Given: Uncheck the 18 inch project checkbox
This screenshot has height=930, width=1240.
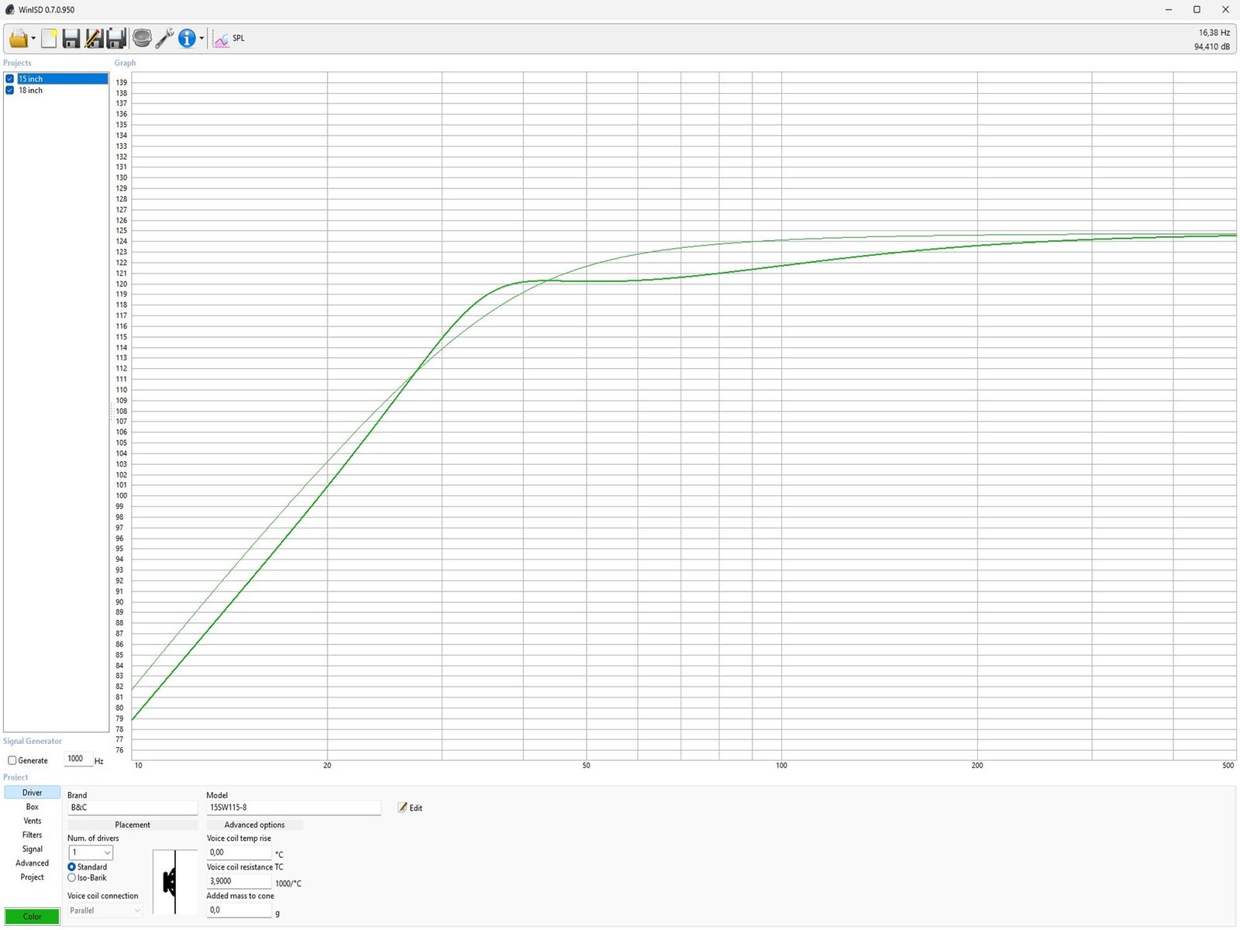Looking at the screenshot, I should 10,91.
